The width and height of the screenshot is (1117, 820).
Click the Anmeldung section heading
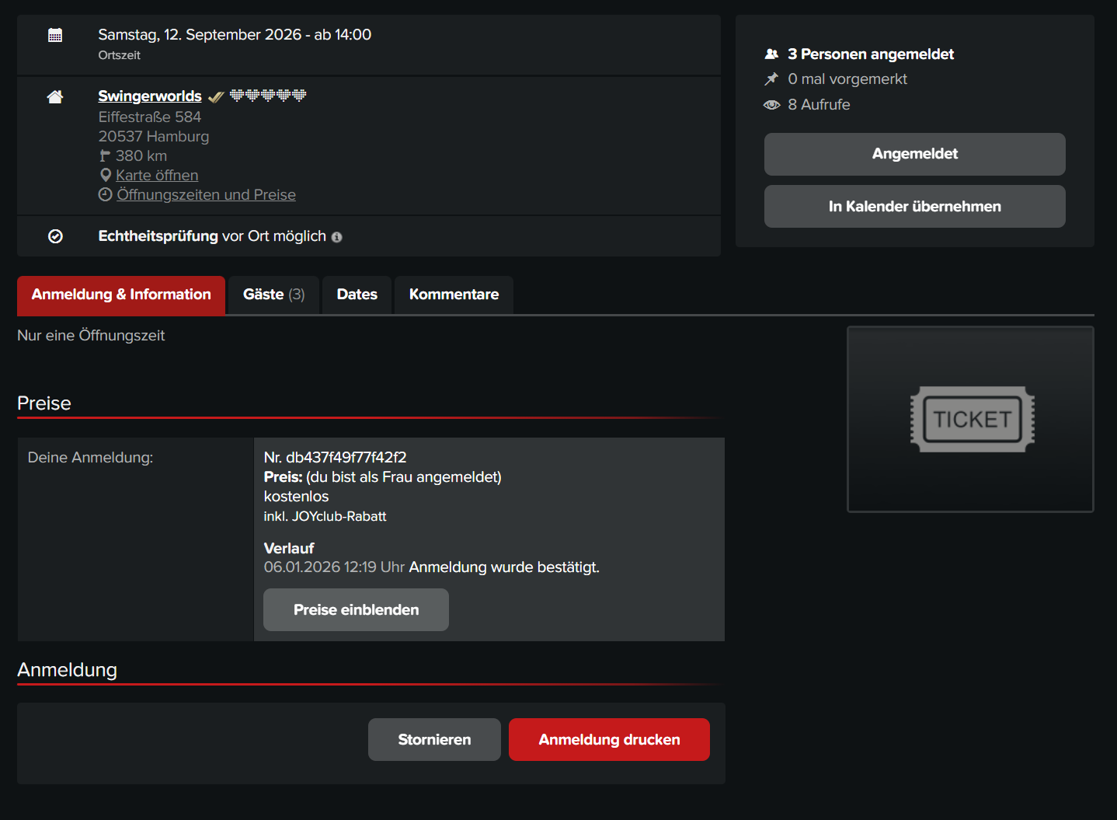tap(68, 670)
